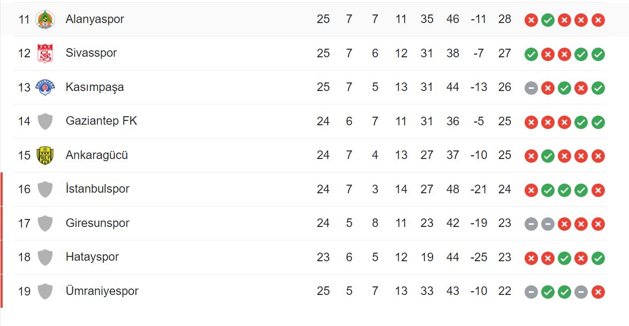This screenshot has width=629, height=326.
Task: Click Ümraniyespor's gray shield logo
Action: click(45, 291)
